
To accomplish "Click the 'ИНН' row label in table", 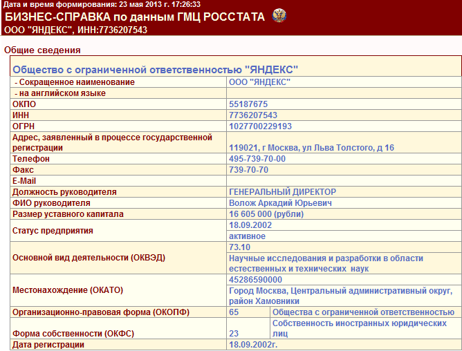I will 21,115.
